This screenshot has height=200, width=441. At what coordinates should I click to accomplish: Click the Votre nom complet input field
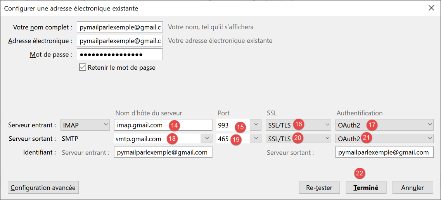(x=119, y=27)
